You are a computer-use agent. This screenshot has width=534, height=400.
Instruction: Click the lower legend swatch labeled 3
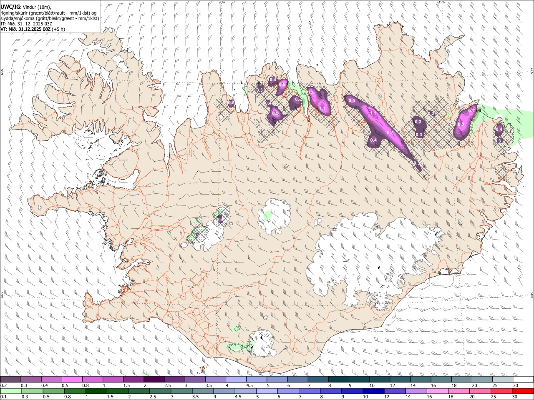click(x=181, y=391)
